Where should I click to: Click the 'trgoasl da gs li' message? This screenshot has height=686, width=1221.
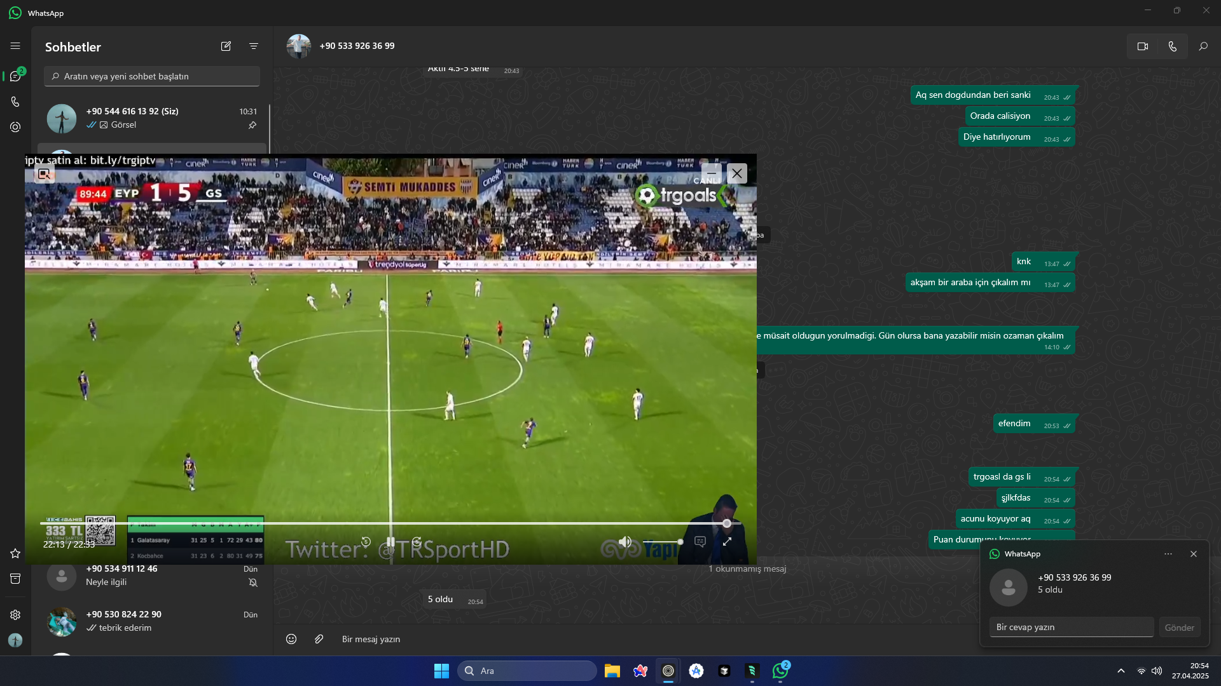tap(1022, 477)
